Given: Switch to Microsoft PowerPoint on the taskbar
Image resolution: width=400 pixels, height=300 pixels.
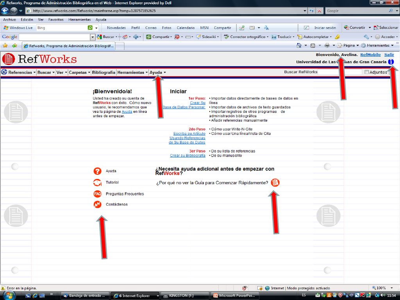Looking at the screenshot, I should point(235,296).
